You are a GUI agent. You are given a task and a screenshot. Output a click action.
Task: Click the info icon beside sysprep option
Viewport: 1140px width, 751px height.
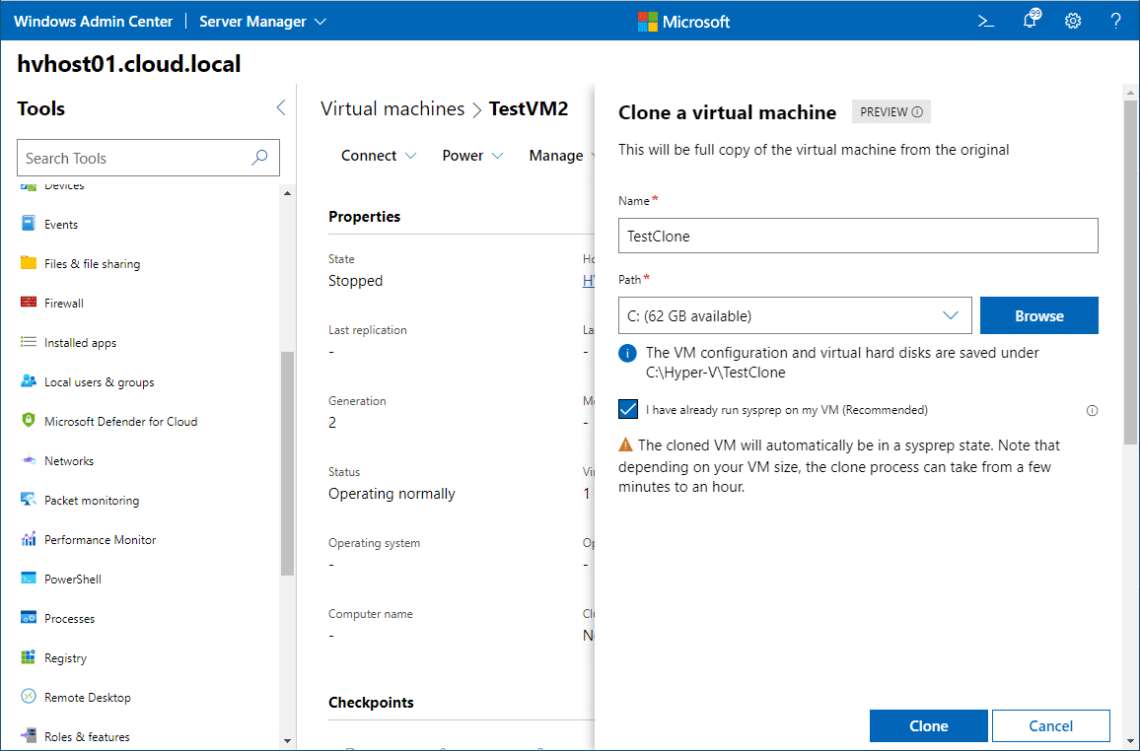coord(1092,410)
